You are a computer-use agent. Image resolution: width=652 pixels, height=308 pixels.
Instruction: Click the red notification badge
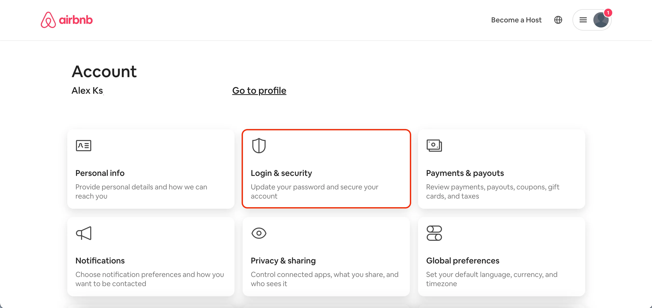608,13
